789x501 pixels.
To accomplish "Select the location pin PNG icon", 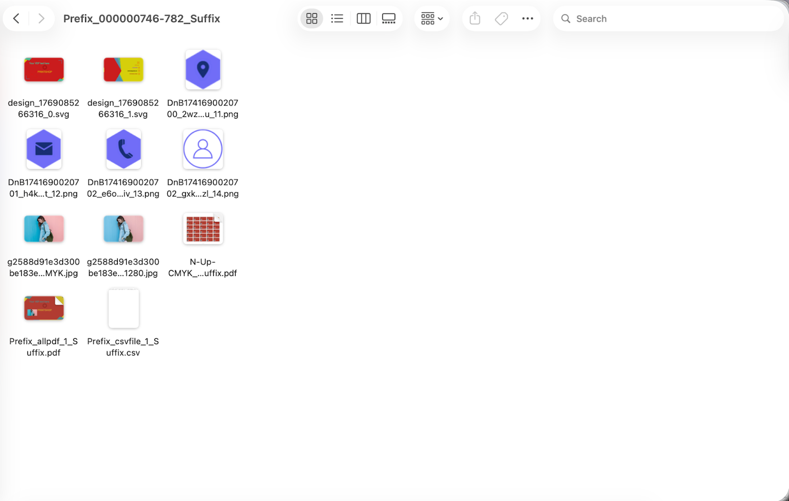I will 203,70.
